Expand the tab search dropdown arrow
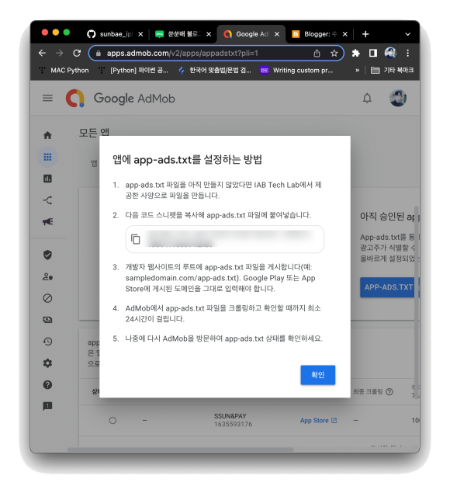This screenshot has width=450, height=493. [407, 34]
